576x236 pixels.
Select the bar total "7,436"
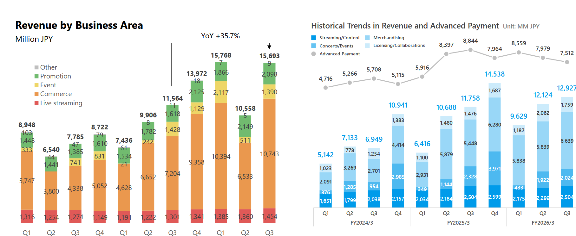[124, 140]
